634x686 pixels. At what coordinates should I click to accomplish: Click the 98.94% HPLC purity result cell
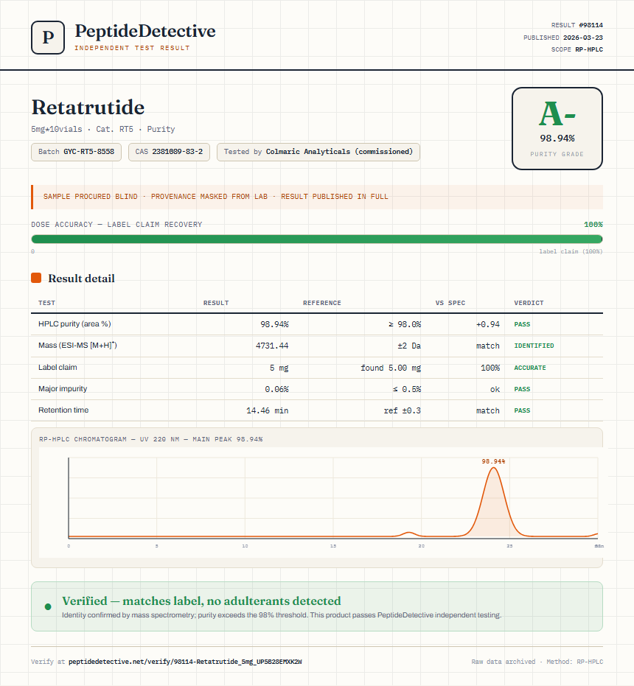click(274, 324)
